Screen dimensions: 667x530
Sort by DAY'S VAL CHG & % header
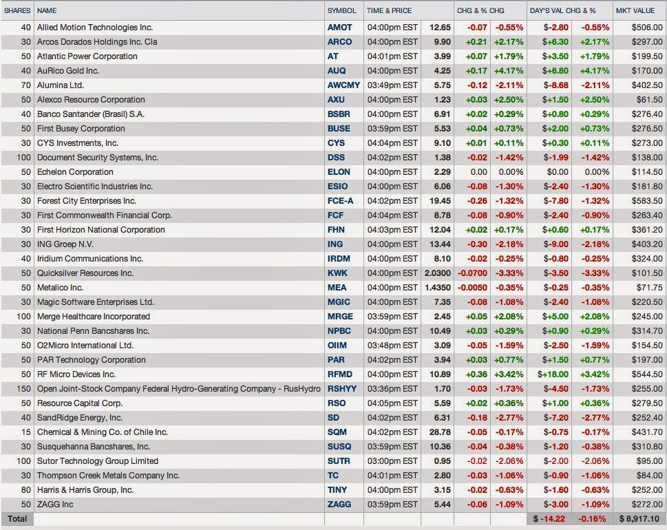[x=562, y=10]
